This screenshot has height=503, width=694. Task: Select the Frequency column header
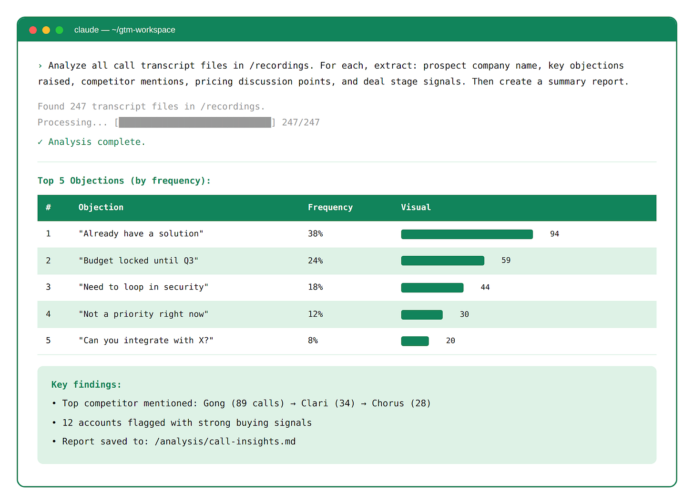tap(330, 207)
